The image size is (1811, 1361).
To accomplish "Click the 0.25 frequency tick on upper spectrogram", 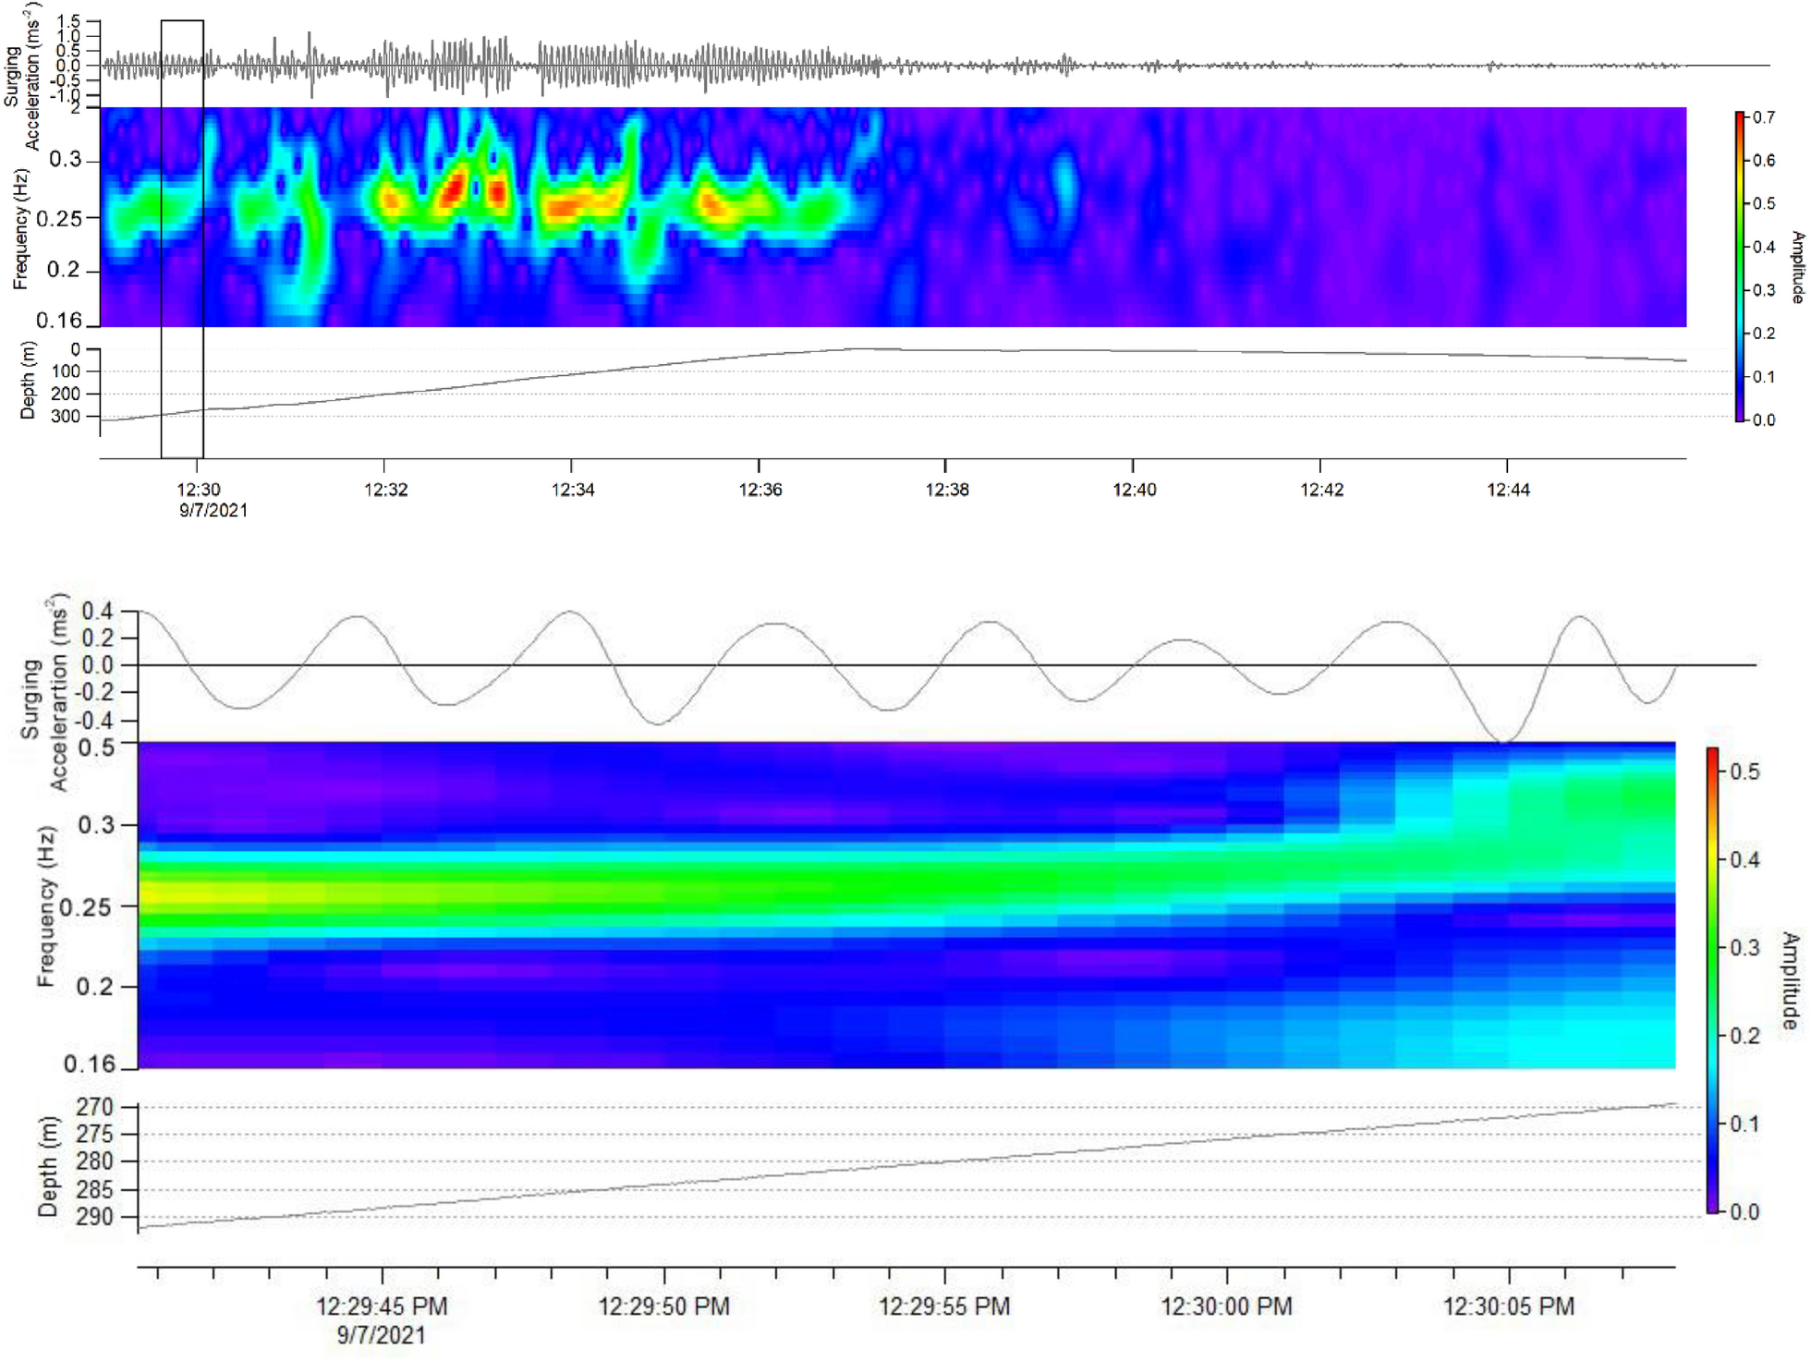I will pos(59,218).
